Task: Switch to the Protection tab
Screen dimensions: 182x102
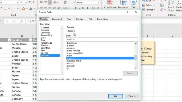Action: 102,19
